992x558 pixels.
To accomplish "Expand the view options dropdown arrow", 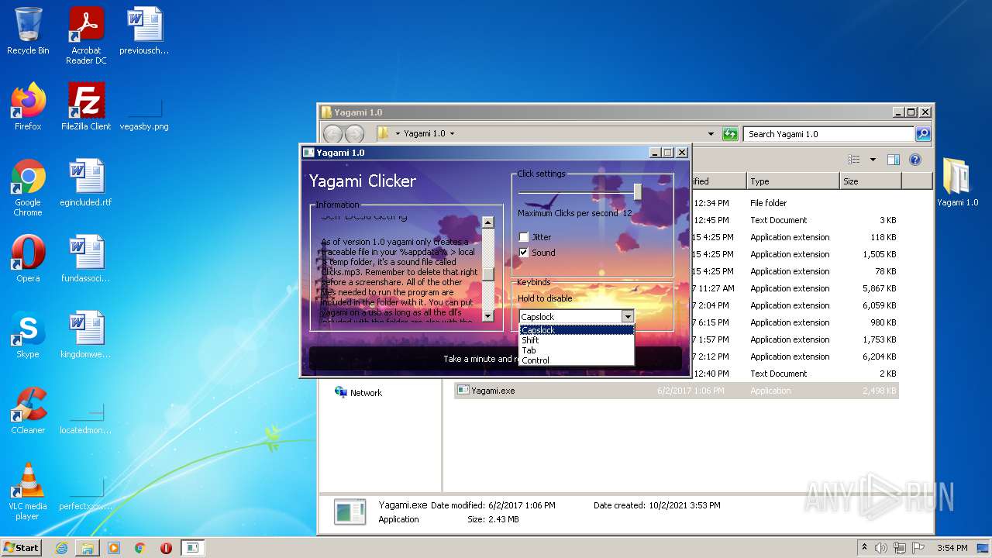I will point(873,160).
